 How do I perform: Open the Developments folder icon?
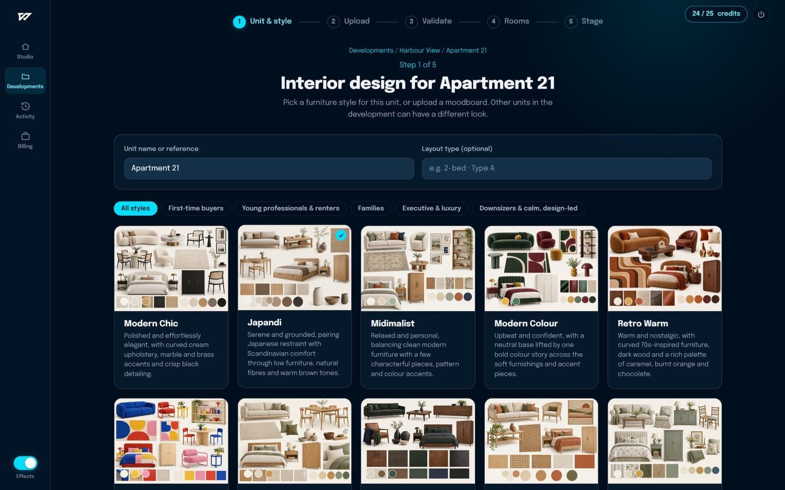tap(26, 76)
